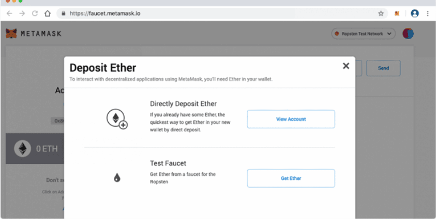Focus the URL address bar
436x219 pixels.
click(x=222, y=13)
